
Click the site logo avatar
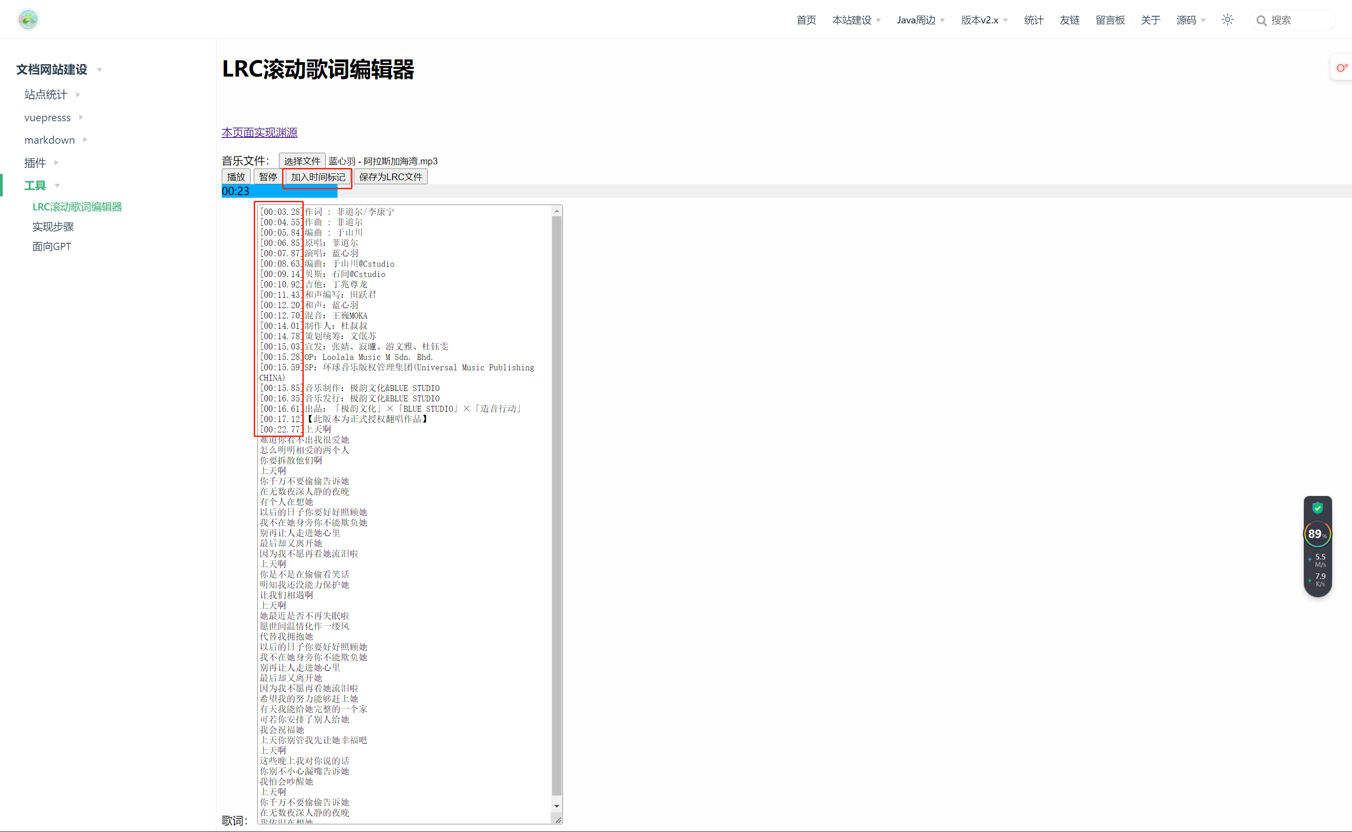[x=27, y=20]
